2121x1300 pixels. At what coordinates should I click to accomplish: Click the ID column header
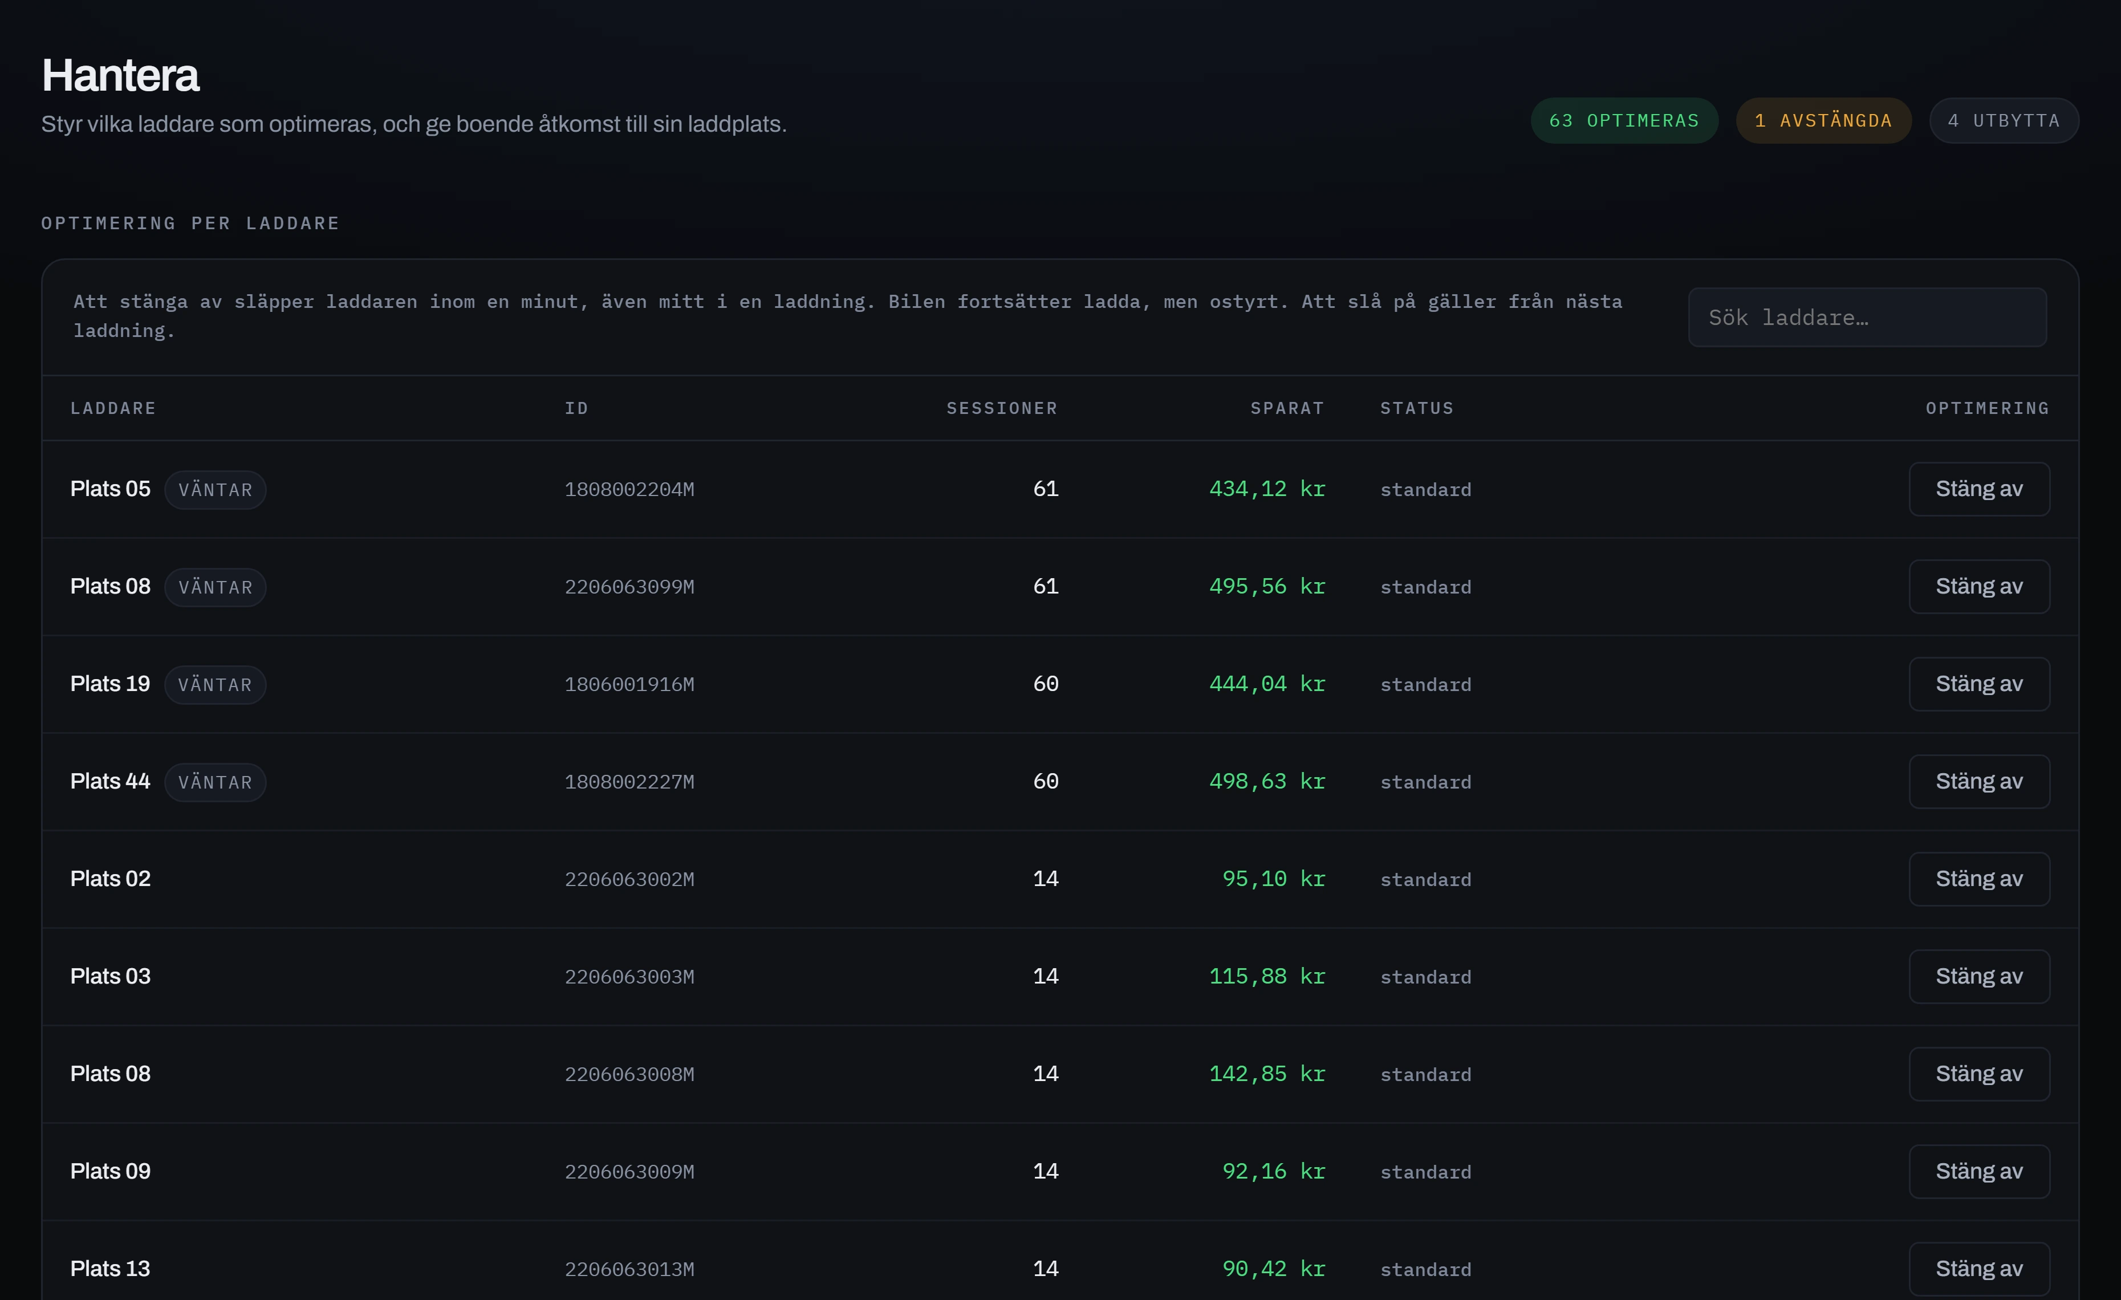tap(576, 408)
